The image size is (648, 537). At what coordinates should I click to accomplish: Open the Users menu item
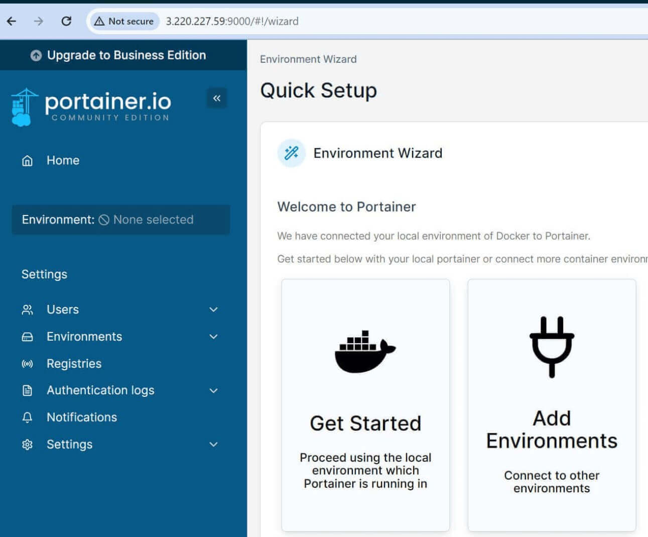(x=63, y=309)
